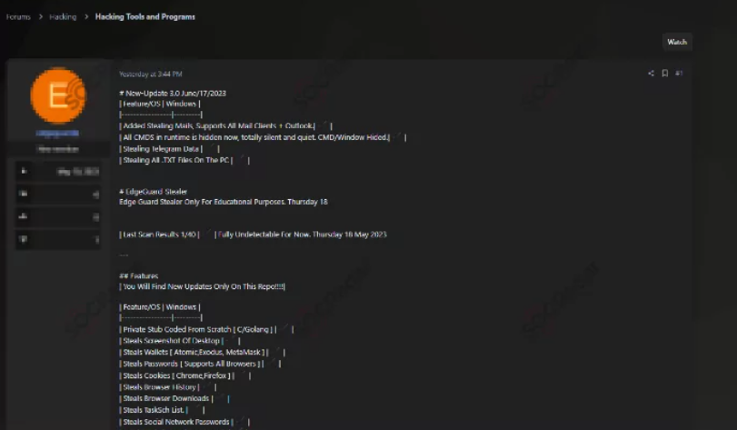
Task: Click the New-Update 3.0 heading line
Action: (173, 94)
